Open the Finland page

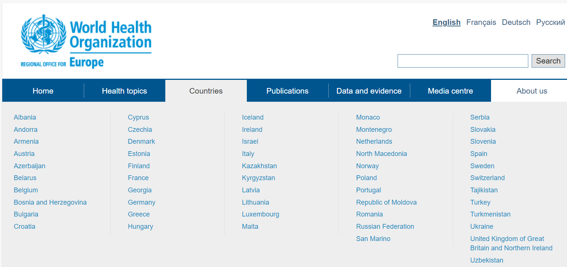coord(139,166)
